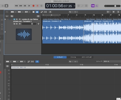Toggle cycle mode in the transport
Screen dimensions: 121x100
[x=42, y=6]
